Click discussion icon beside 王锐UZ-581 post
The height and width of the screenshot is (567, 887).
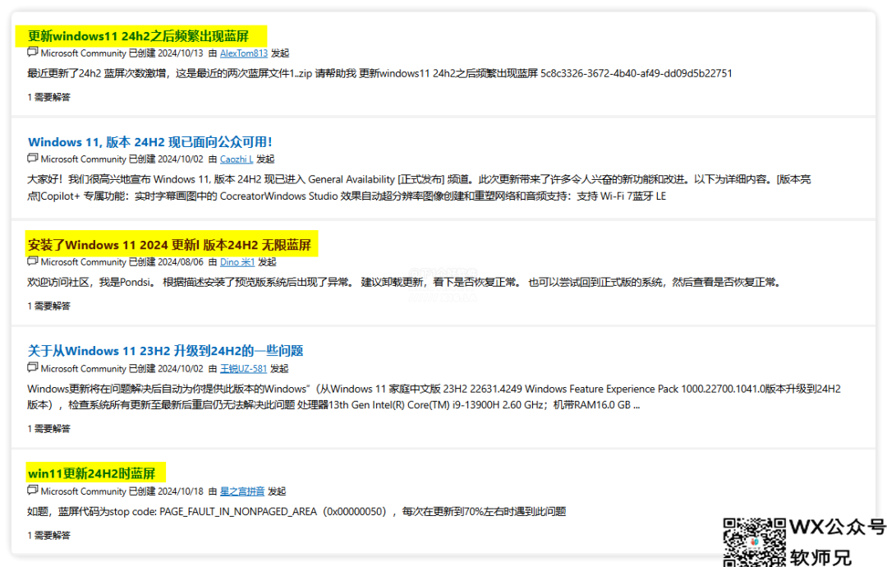[x=33, y=367]
